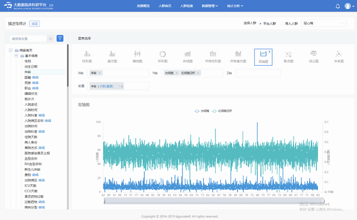
Task: Collapse the 基本信息 tree node
Action: (x=16, y=56)
